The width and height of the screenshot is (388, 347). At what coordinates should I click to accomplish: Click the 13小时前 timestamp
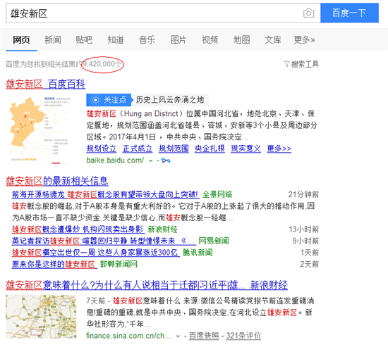tap(303, 229)
